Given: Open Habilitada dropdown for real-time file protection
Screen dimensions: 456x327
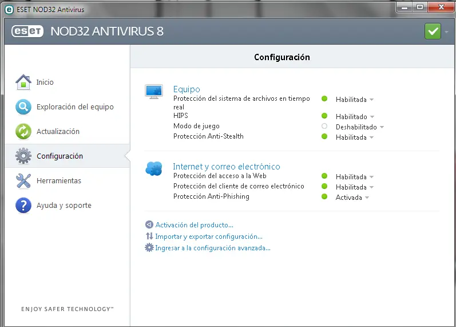Looking at the screenshot, I should (355, 100).
